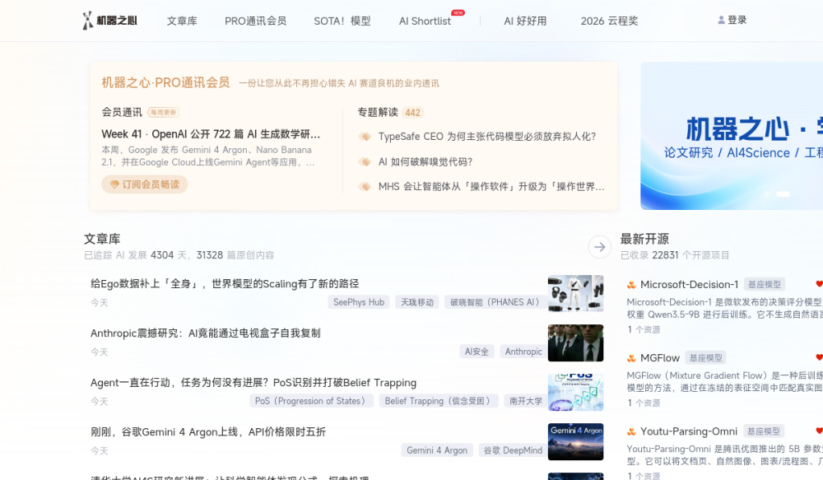
Task: Open article 给Ego数据补上「全身」
Action: 225,283
